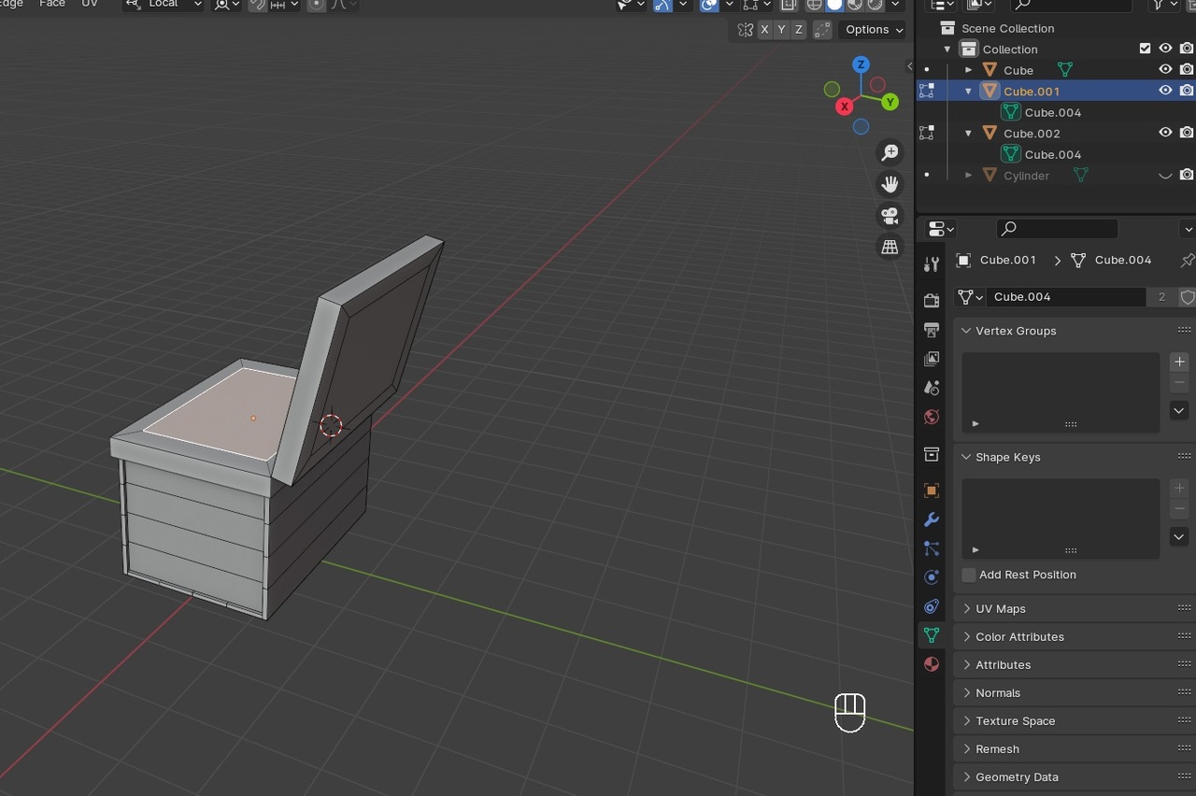Toggle the X axis mirror button
The image size is (1196, 796).
[764, 29]
